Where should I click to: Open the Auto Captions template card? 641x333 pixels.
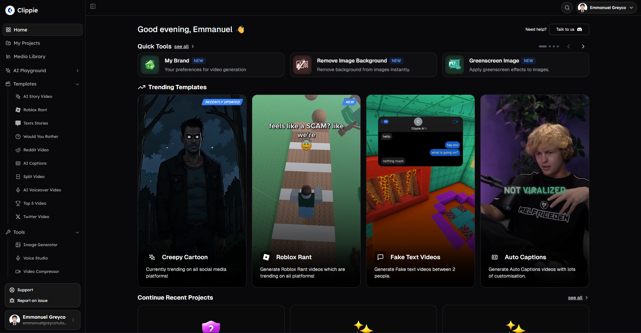(535, 191)
